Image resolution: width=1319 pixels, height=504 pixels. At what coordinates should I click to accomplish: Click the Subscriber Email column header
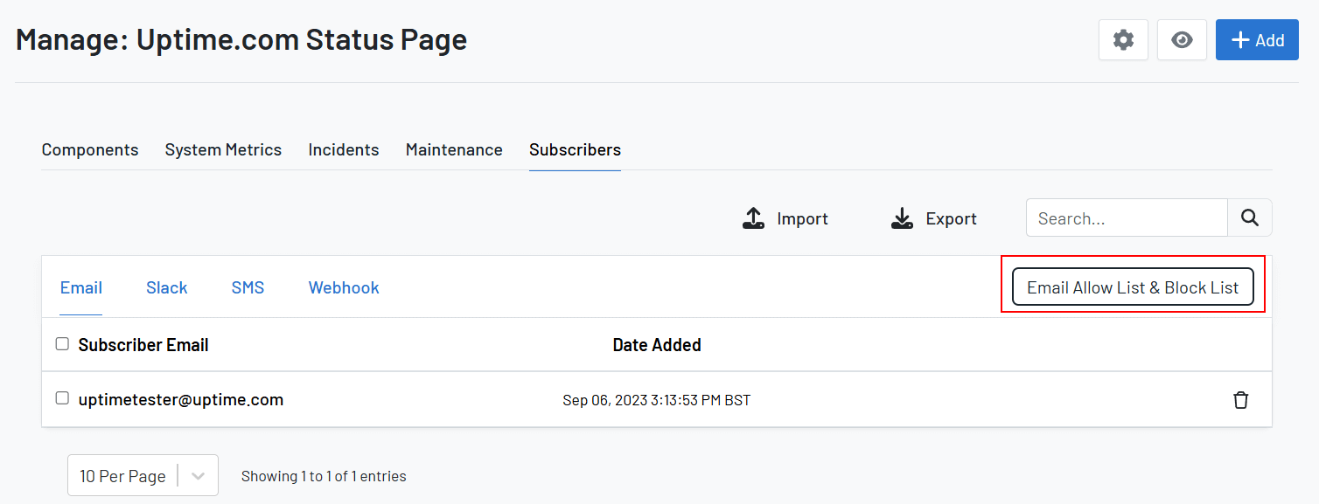[x=143, y=345]
